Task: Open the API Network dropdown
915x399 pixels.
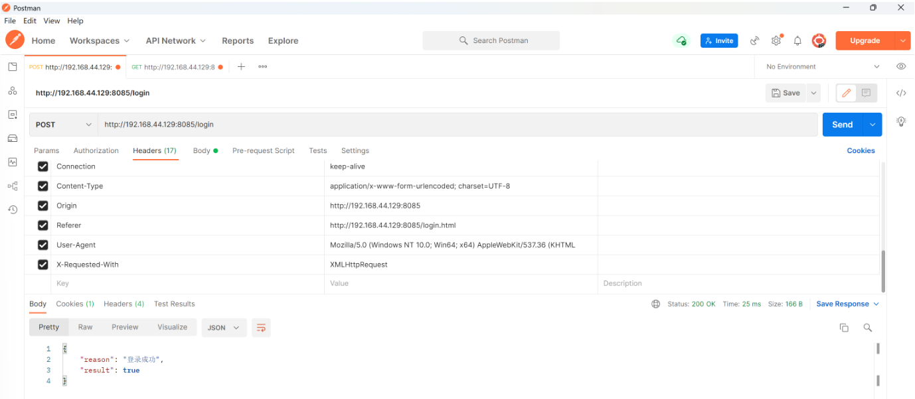Action: (176, 40)
